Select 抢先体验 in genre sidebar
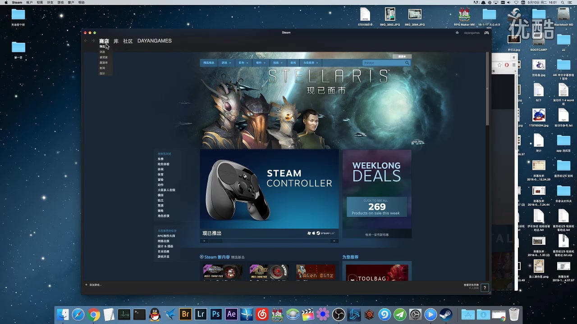The width and height of the screenshot is (577, 324). [164, 164]
